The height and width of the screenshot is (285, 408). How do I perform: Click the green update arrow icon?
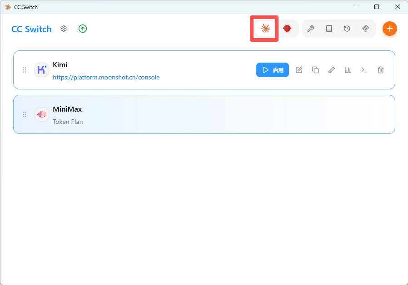click(x=82, y=29)
